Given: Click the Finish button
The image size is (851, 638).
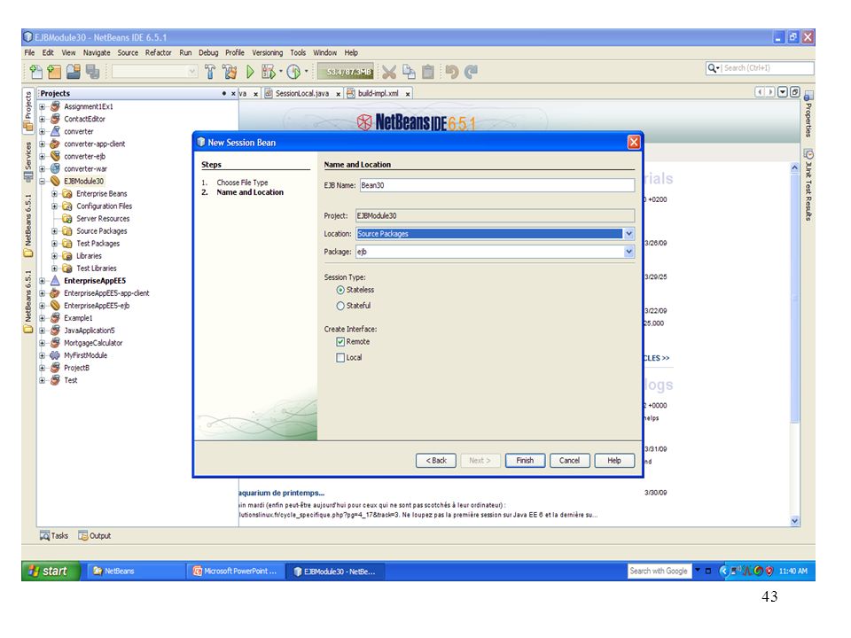Looking at the screenshot, I should point(525,461).
